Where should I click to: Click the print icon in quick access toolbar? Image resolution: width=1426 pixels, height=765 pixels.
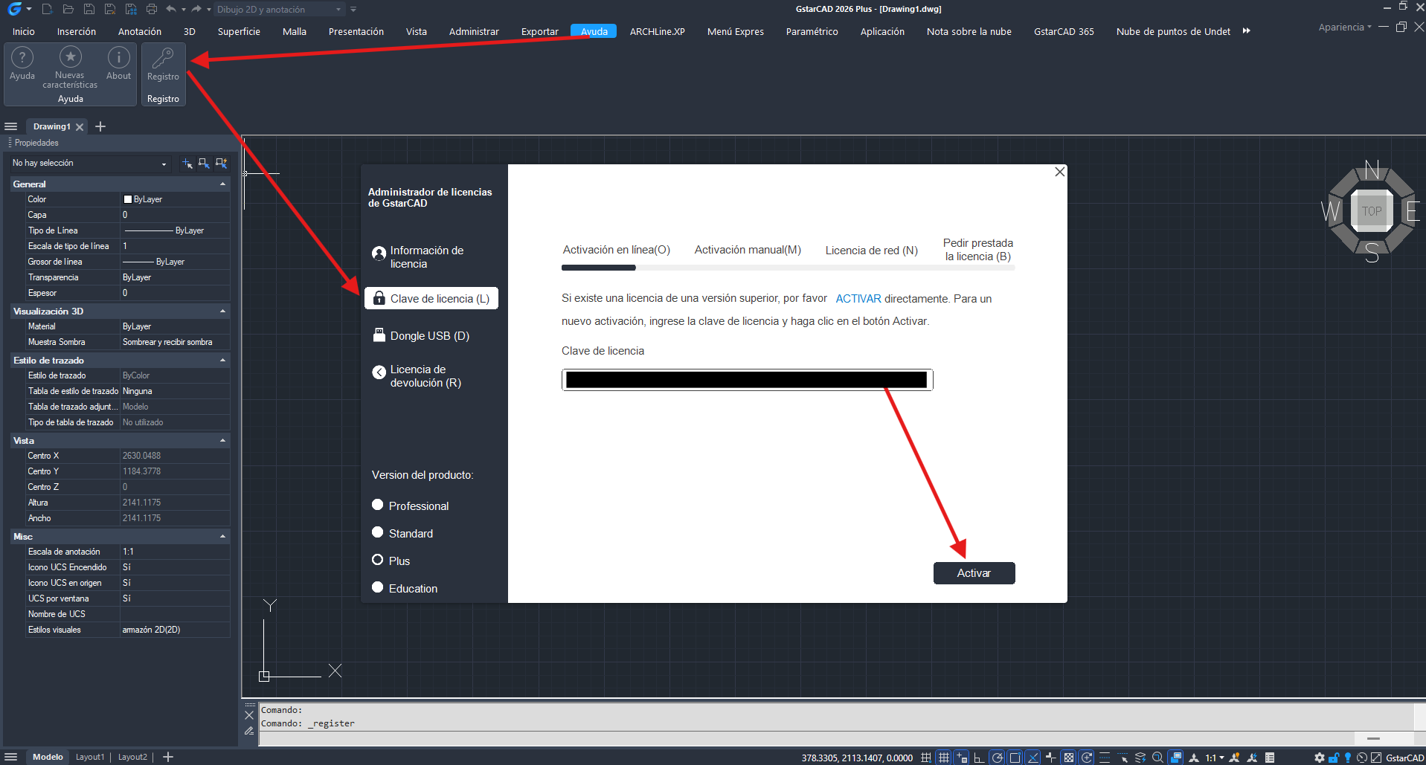point(152,9)
